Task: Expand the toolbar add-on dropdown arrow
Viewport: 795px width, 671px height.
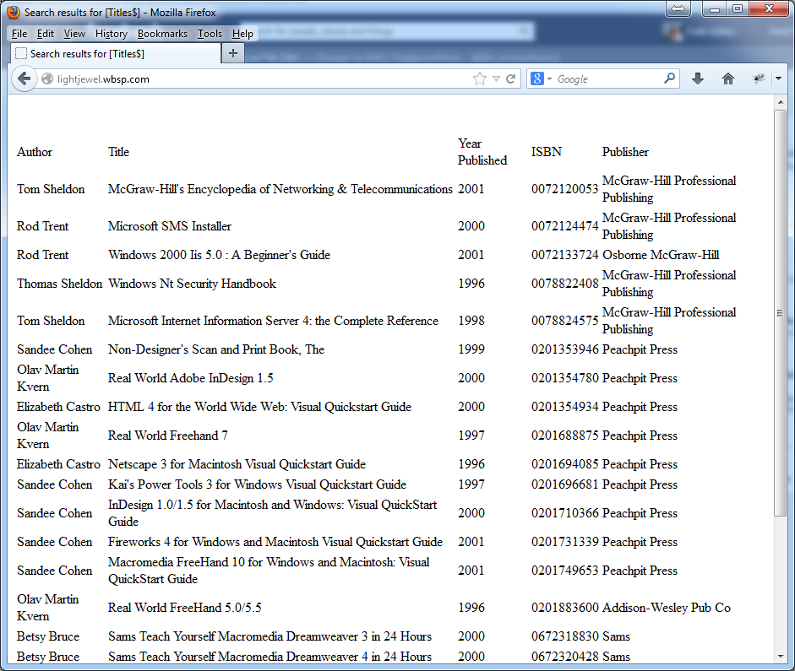Action: tap(778, 78)
